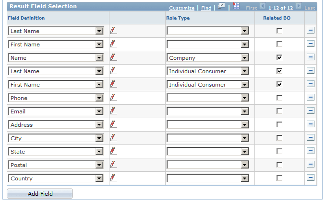
Task: Check Related BO checkbox in Country row
Action: 279,178
